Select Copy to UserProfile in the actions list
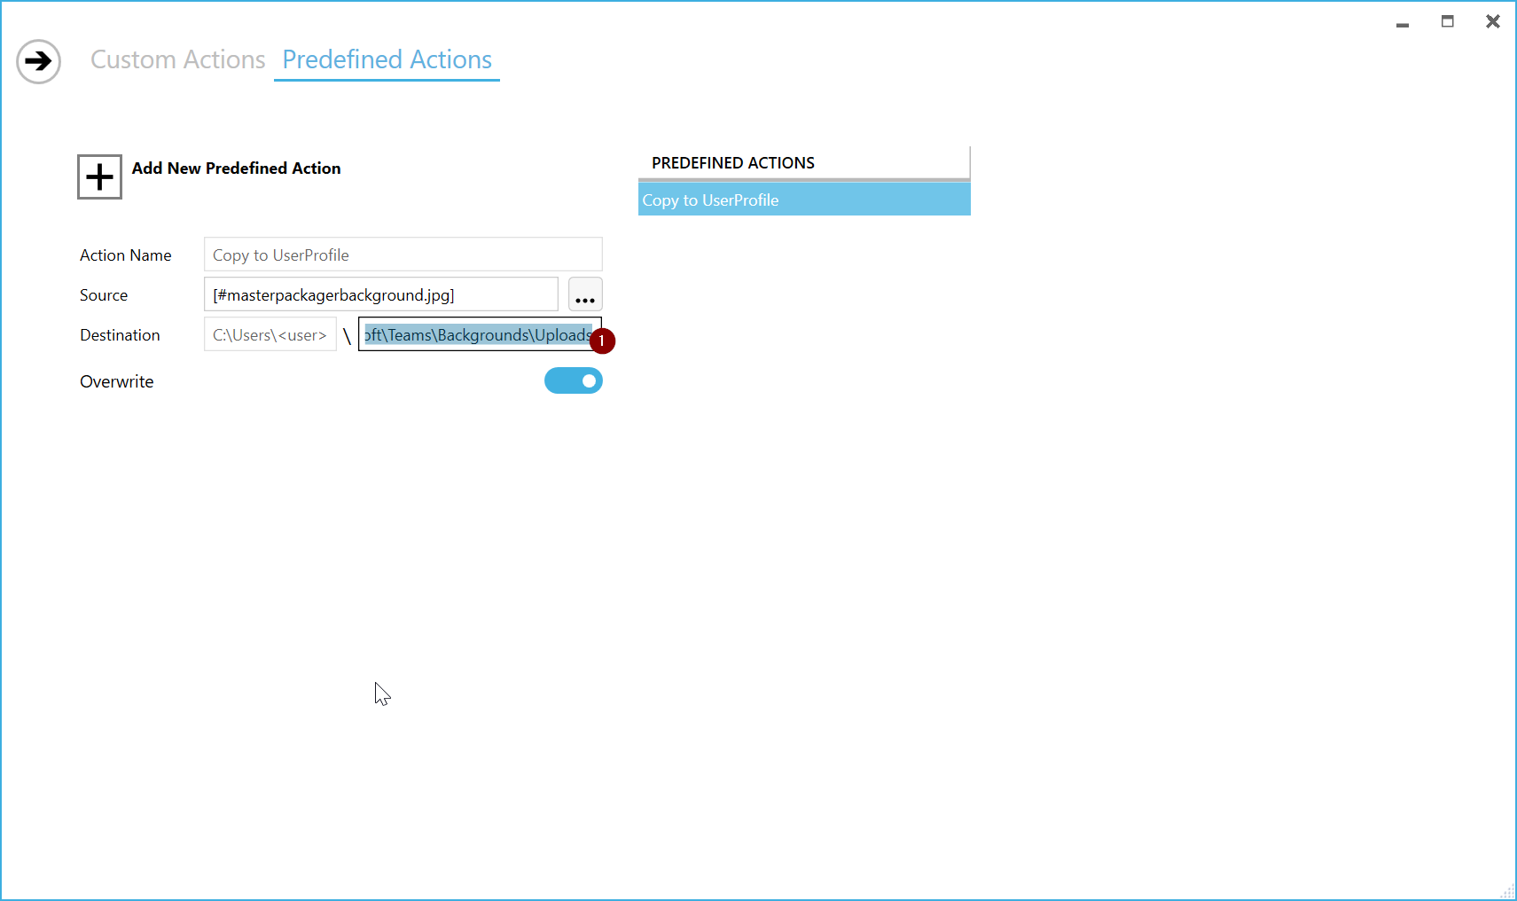Image resolution: width=1517 pixels, height=901 pixels. [x=804, y=200]
